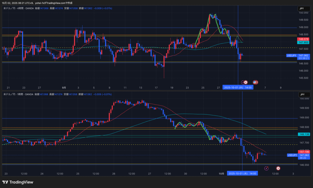
Task: Select the USDJPY price label on the upper chart
Action: click(291, 56)
